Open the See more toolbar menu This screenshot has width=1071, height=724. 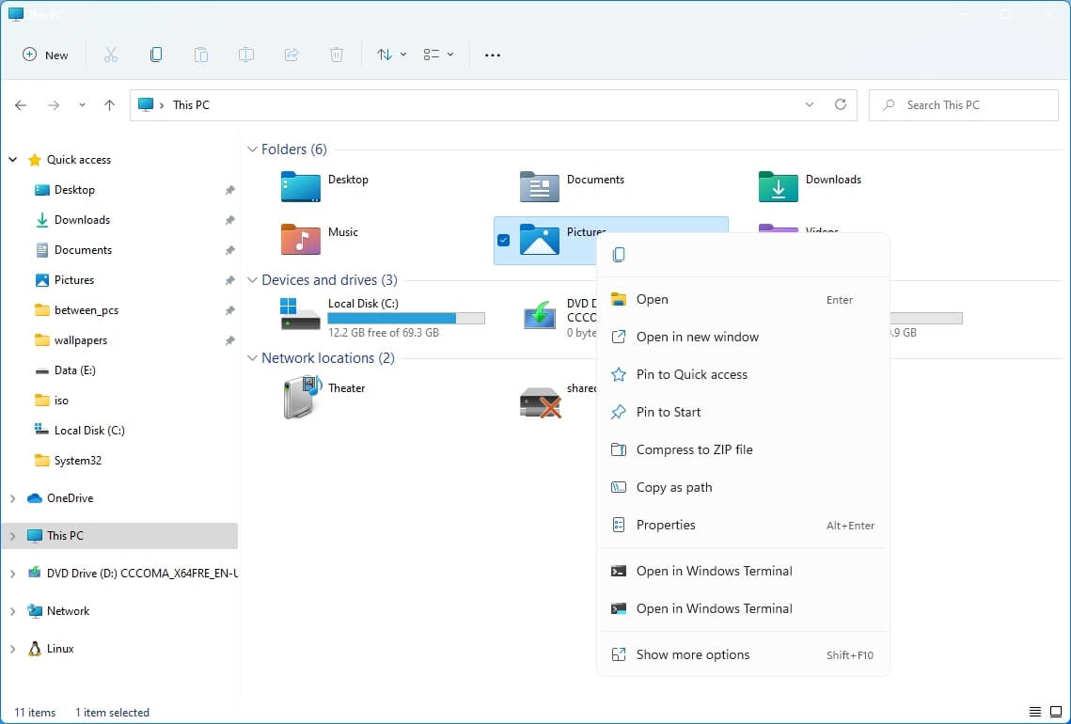pos(492,55)
